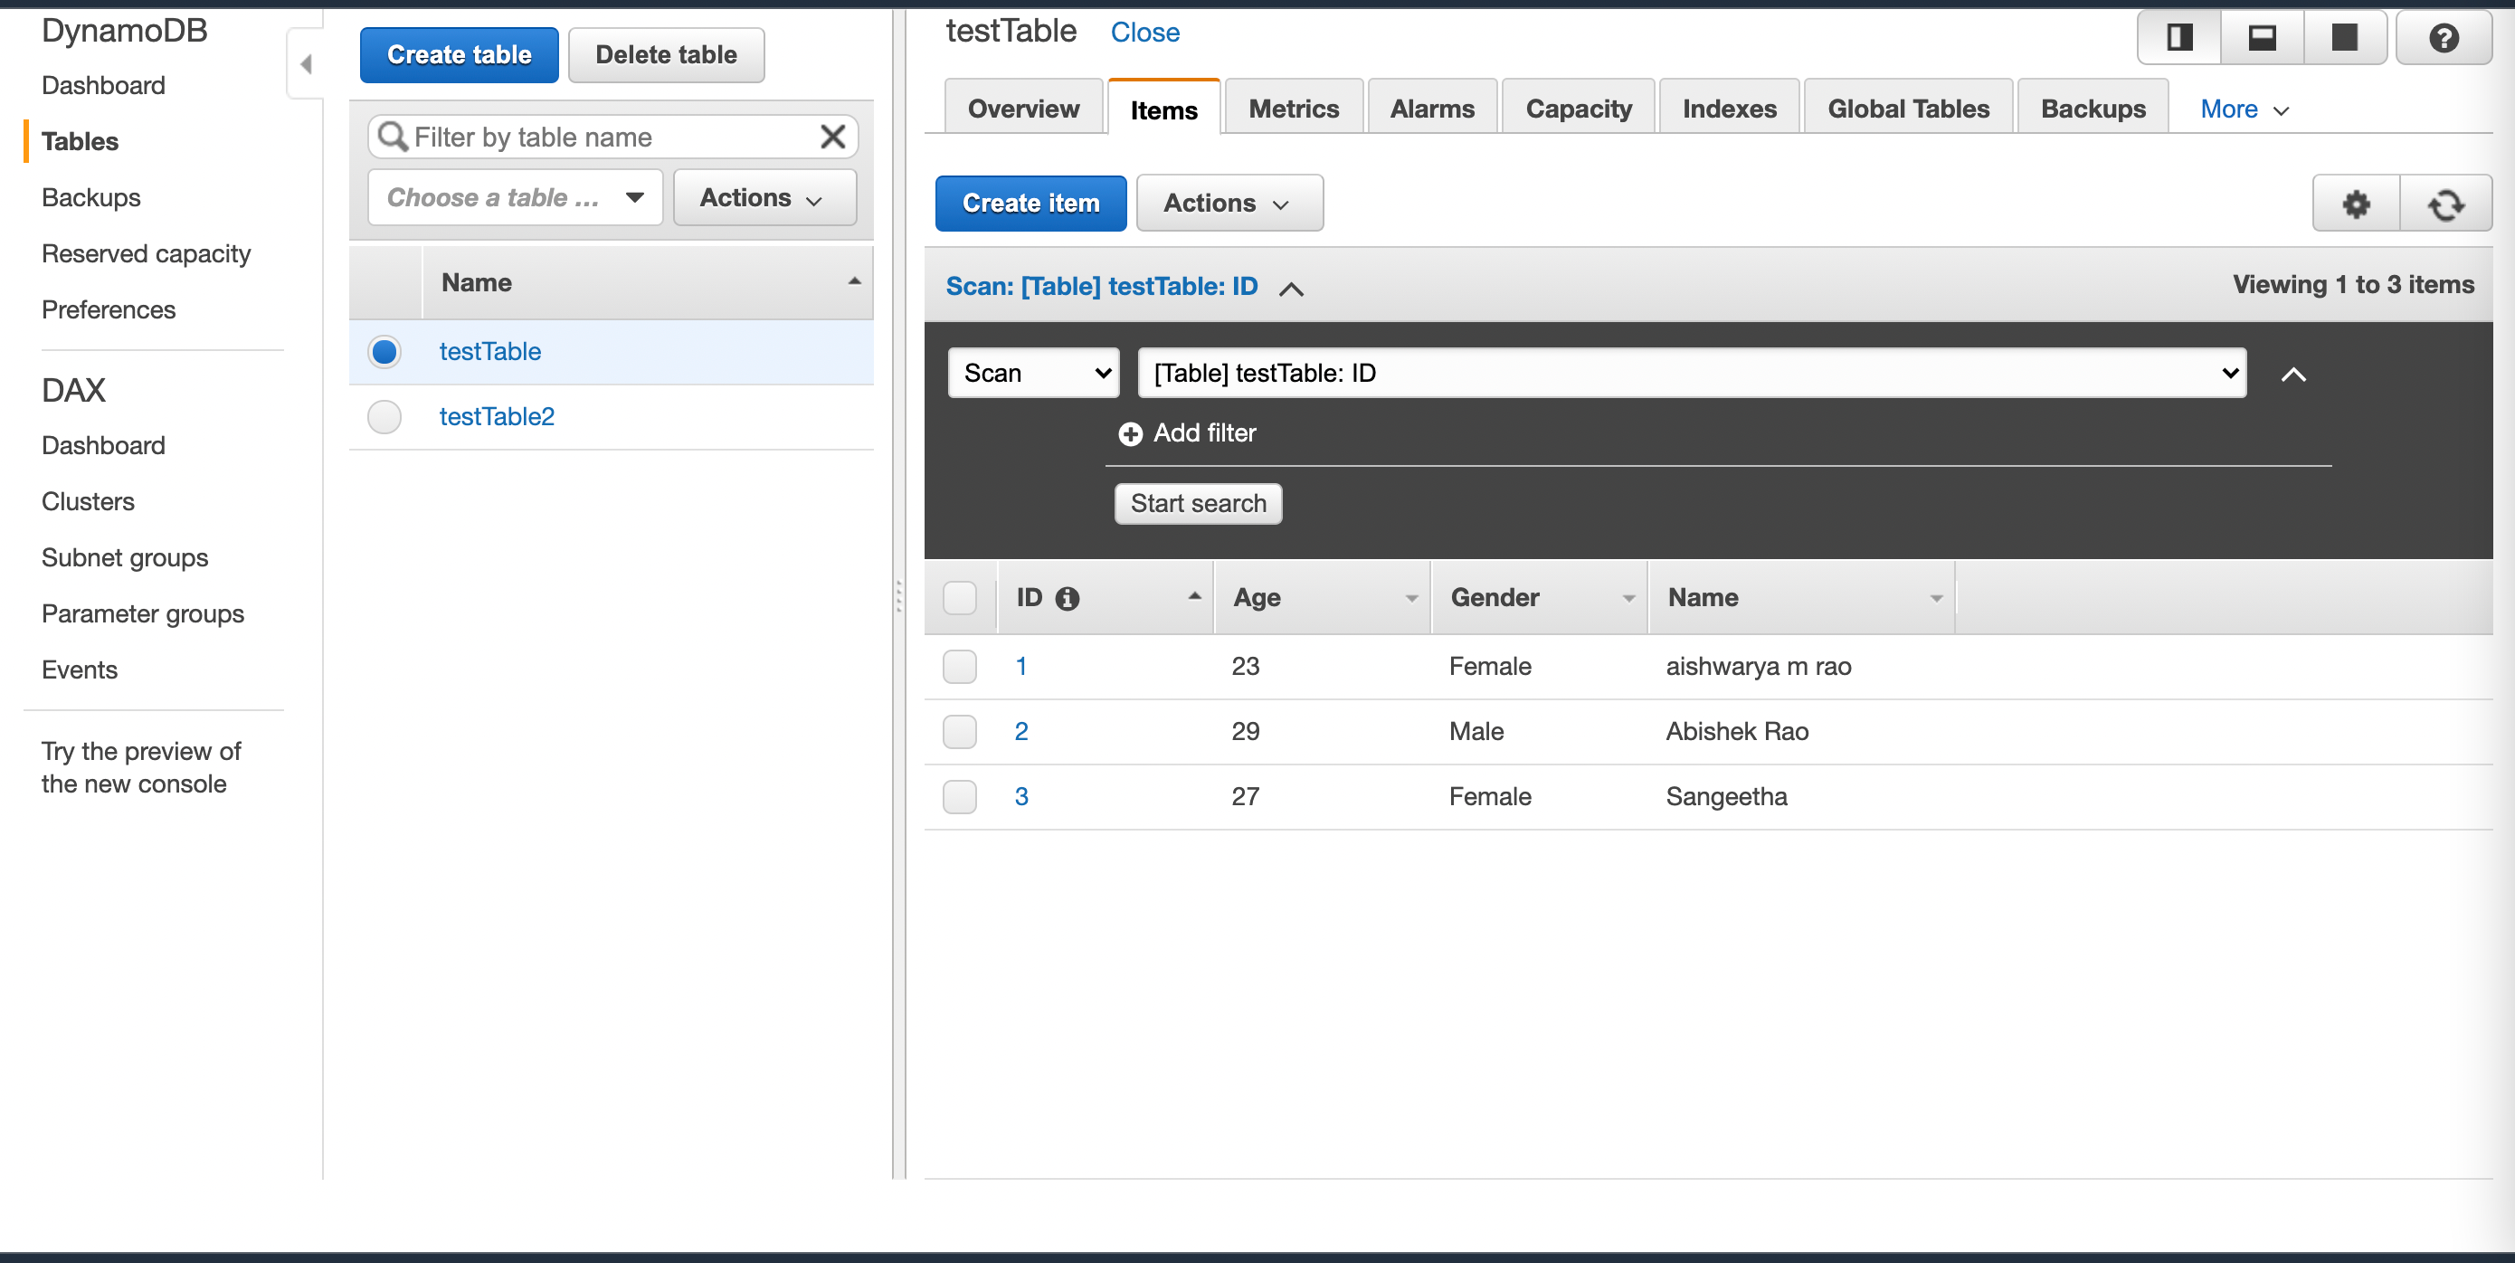This screenshot has width=2515, height=1263.
Task: Open the help question mark icon
Action: (x=2443, y=38)
